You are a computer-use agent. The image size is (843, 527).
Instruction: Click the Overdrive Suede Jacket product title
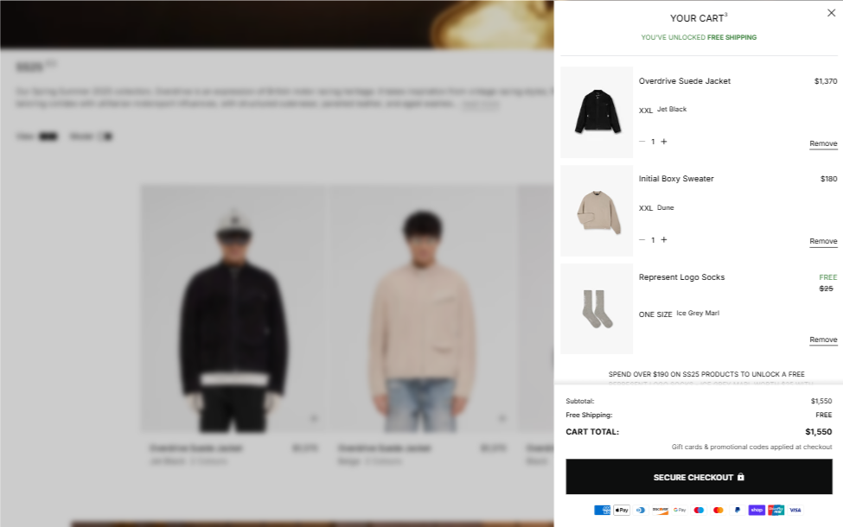coord(684,81)
